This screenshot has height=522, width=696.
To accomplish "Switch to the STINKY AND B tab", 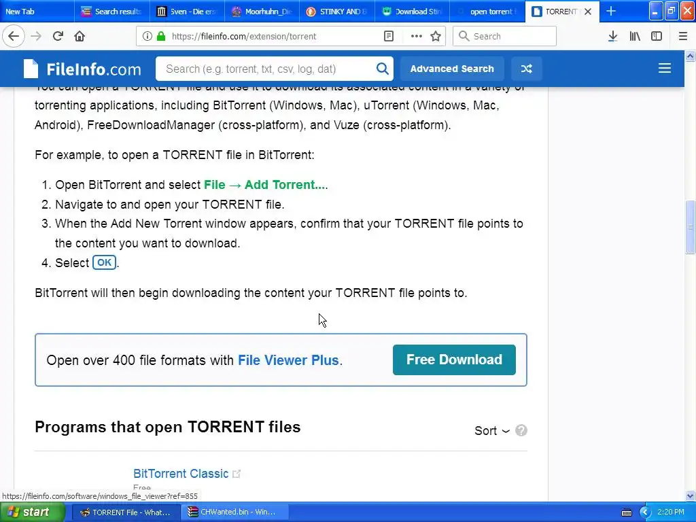I will [x=337, y=12].
